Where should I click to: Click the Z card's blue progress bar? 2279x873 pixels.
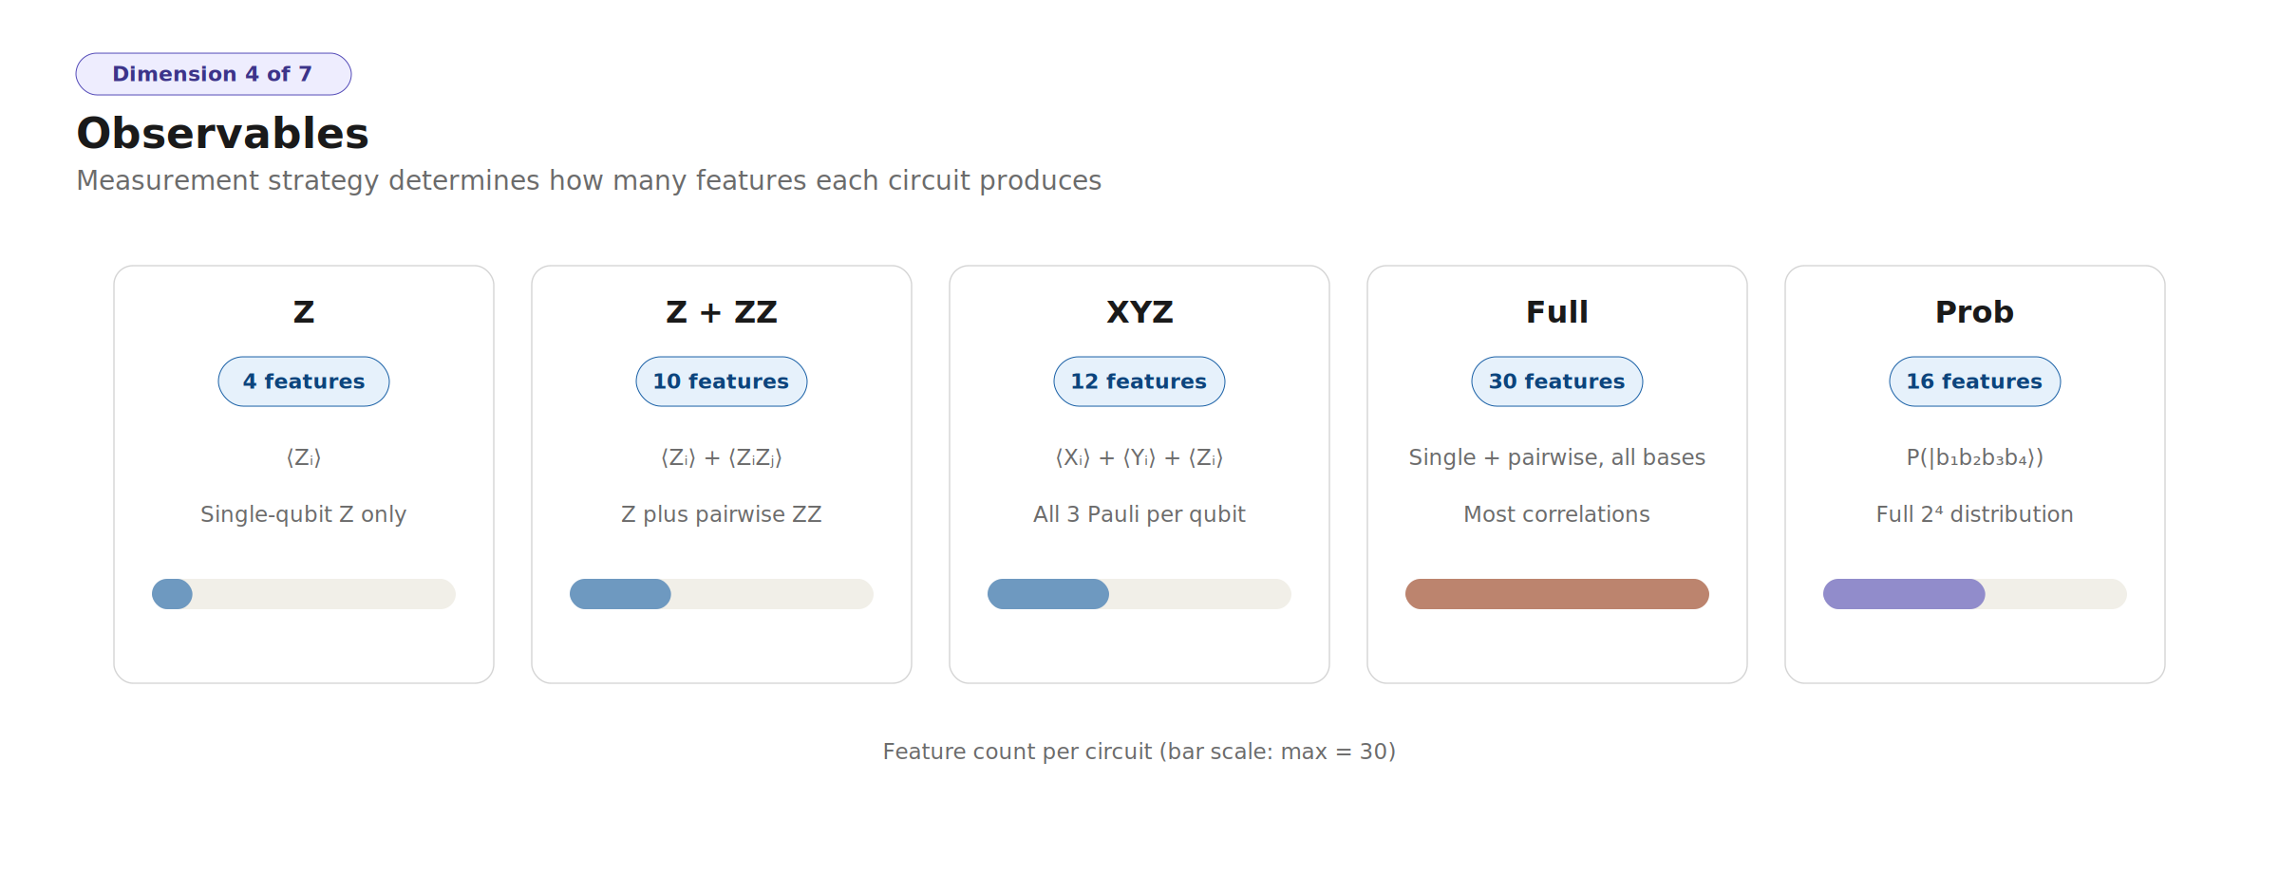(173, 594)
